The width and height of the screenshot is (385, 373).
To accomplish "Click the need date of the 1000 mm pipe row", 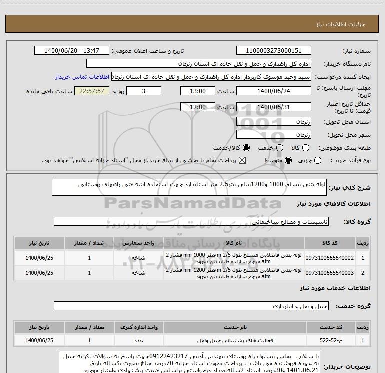I will pyautogui.click(x=39, y=258).
